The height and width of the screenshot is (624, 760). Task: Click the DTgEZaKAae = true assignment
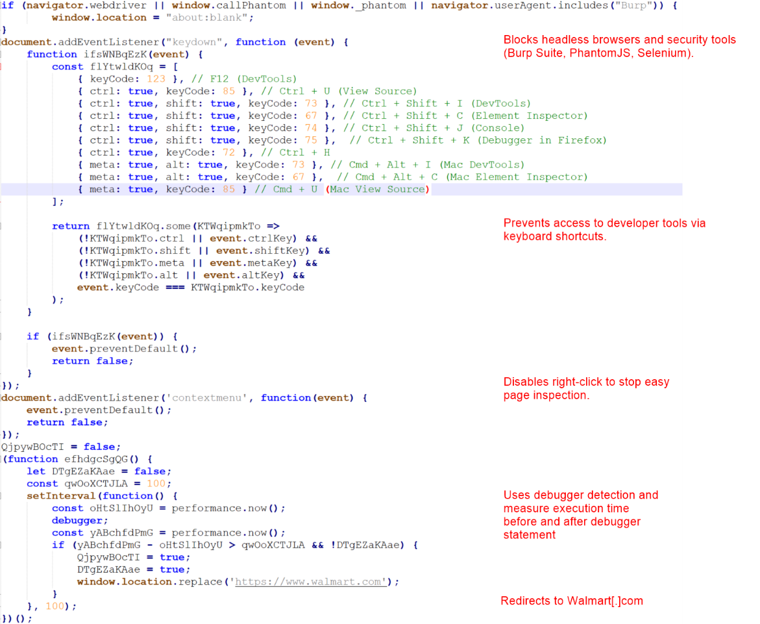point(134,569)
